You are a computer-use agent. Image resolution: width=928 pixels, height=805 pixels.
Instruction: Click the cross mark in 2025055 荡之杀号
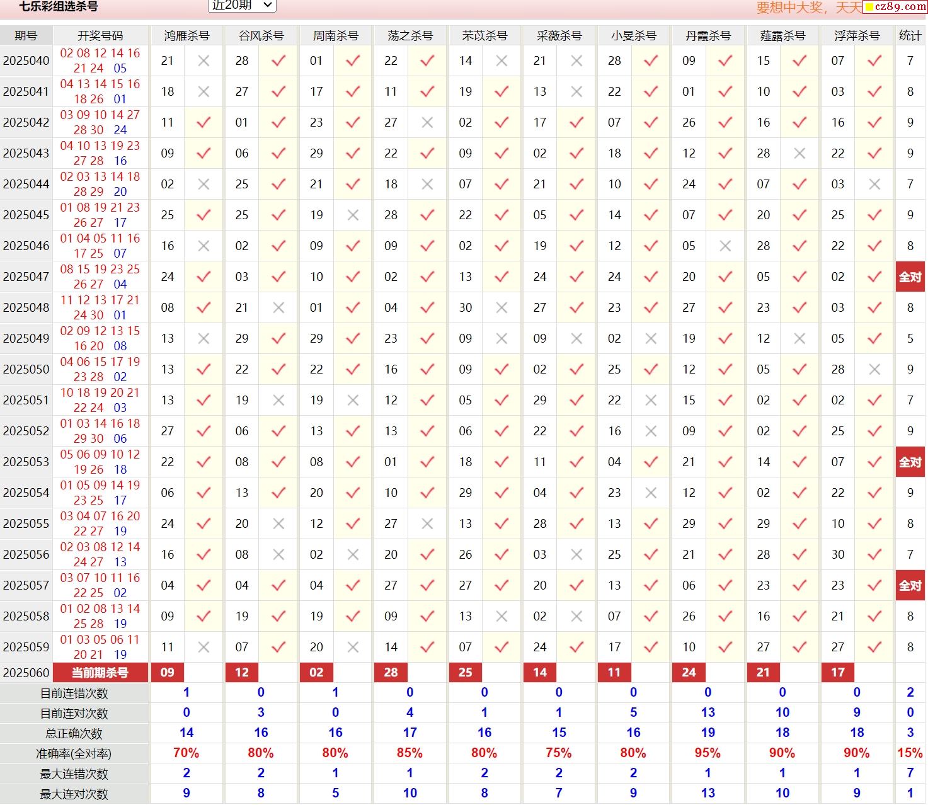(x=427, y=524)
